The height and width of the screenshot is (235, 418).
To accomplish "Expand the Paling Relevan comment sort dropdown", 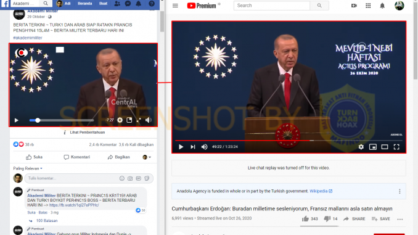I will coord(28,168).
